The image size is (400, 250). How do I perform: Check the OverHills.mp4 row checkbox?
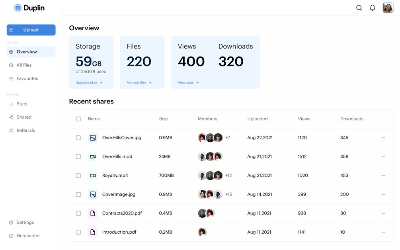(x=78, y=157)
